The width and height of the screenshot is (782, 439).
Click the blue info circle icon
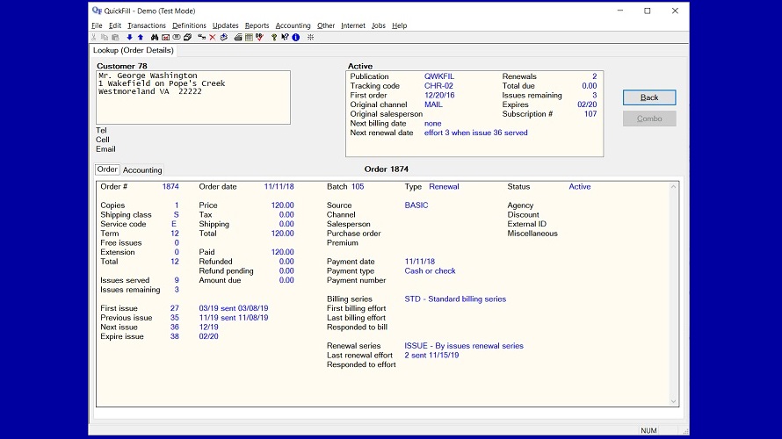296,38
